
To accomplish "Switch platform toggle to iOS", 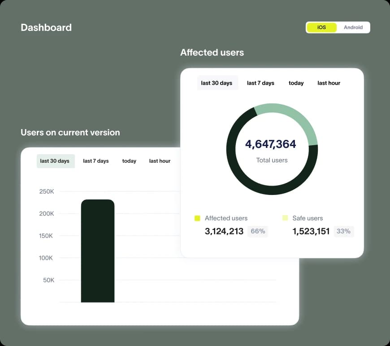I will pos(321,27).
